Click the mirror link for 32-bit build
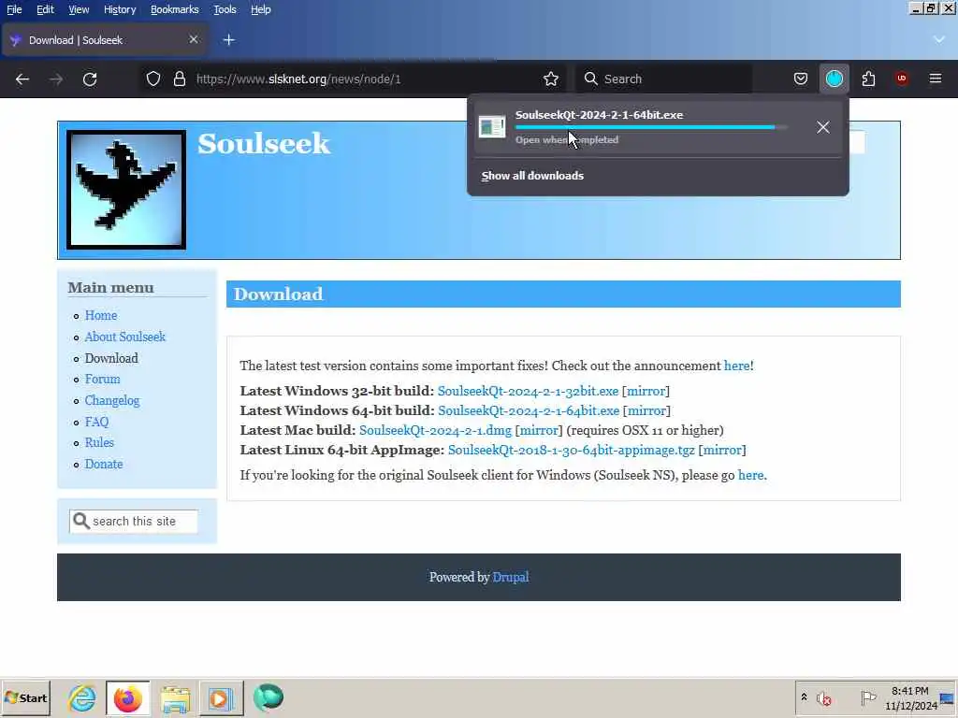958x718 pixels. (646, 391)
